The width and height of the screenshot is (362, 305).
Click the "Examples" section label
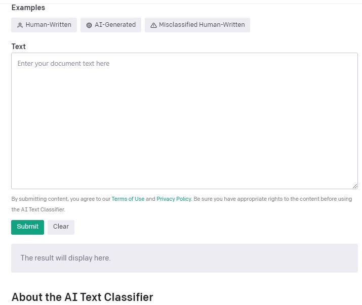28,8
